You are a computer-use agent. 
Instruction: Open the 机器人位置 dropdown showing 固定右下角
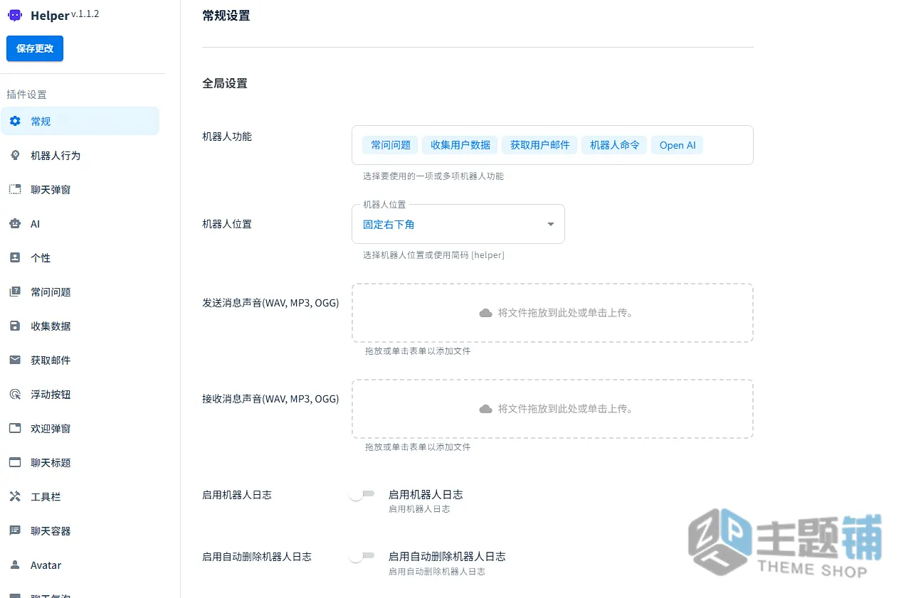[458, 224]
